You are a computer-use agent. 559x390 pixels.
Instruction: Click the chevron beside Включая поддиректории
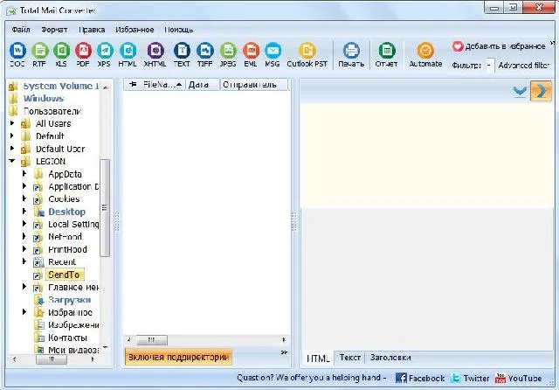pos(284,352)
